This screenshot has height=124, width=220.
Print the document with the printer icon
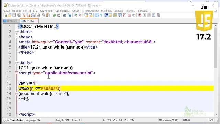click(x=33, y=15)
